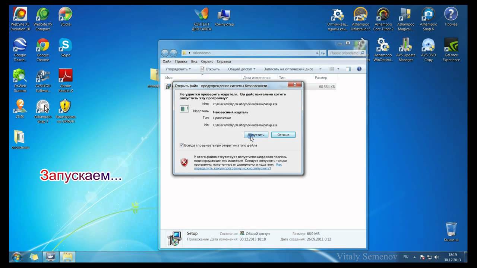Open the Корзина recycle bin

click(451, 232)
